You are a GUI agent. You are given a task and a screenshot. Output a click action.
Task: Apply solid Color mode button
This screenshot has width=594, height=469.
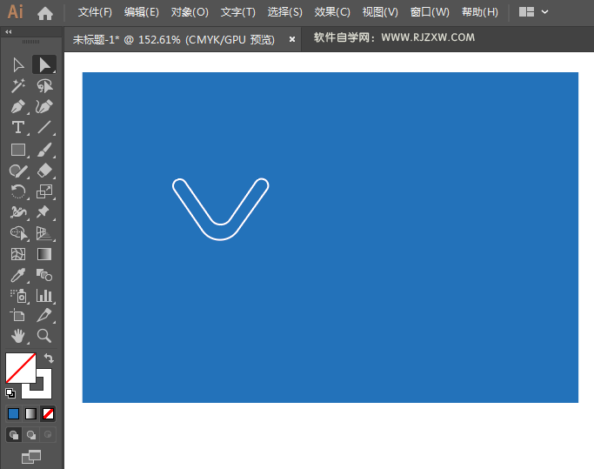pos(13,413)
